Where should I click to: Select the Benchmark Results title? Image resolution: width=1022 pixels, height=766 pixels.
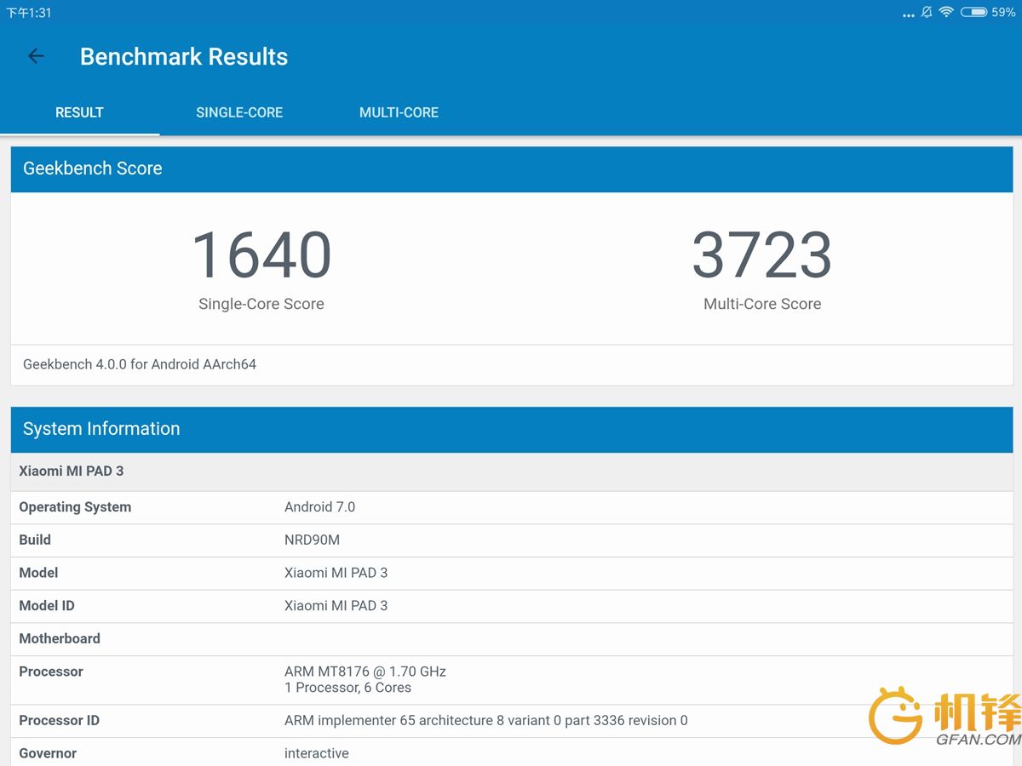[x=184, y=57]
